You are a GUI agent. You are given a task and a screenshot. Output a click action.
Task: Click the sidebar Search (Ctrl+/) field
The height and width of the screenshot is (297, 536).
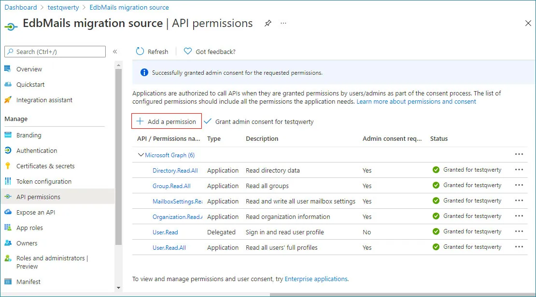point(55,52)
